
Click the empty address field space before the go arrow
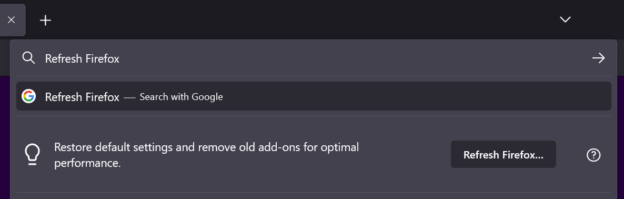click(x=358, y=58)
